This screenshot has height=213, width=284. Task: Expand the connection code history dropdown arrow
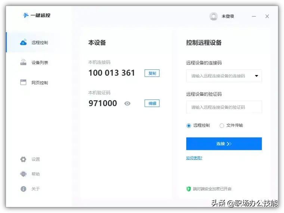(x=256, y=76)
